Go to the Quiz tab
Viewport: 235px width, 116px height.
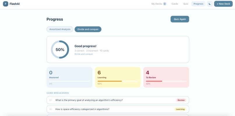pos(186,4)
